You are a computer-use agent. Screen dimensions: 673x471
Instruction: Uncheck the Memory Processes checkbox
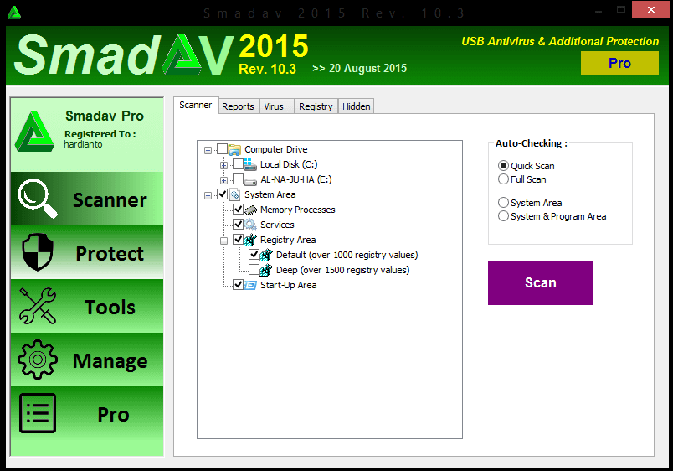239,210
